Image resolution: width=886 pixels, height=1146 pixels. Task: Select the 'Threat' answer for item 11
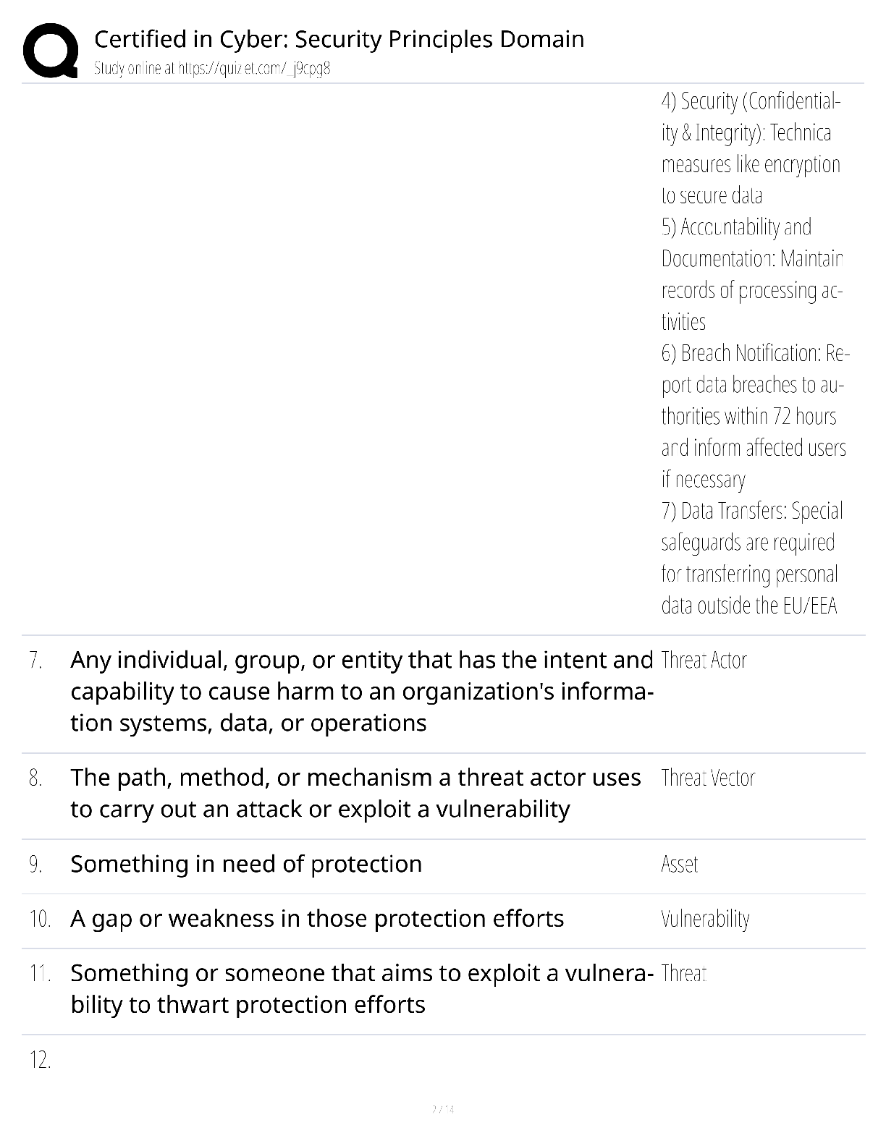point(683,973)
